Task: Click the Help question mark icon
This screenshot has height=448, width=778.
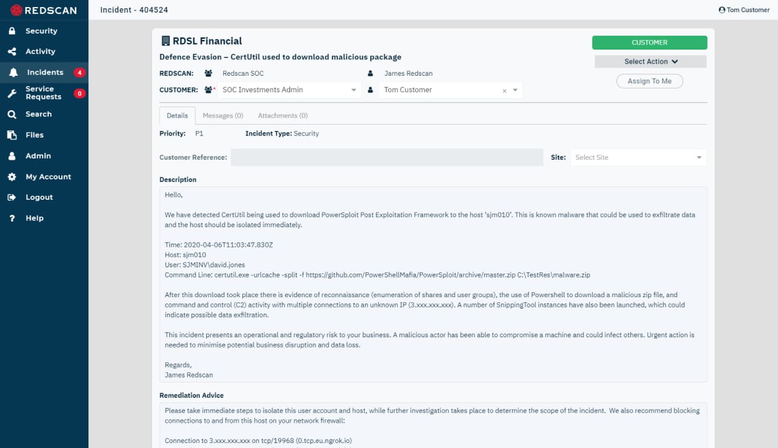Action: coord(12,218)
